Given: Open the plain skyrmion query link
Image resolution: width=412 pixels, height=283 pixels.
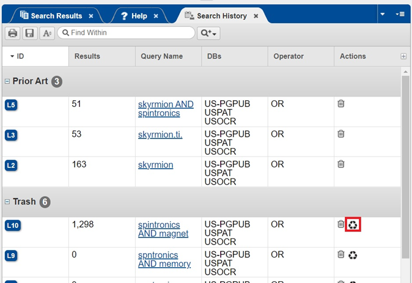Looking at the screenshot, I should click(x=155, y=165).
